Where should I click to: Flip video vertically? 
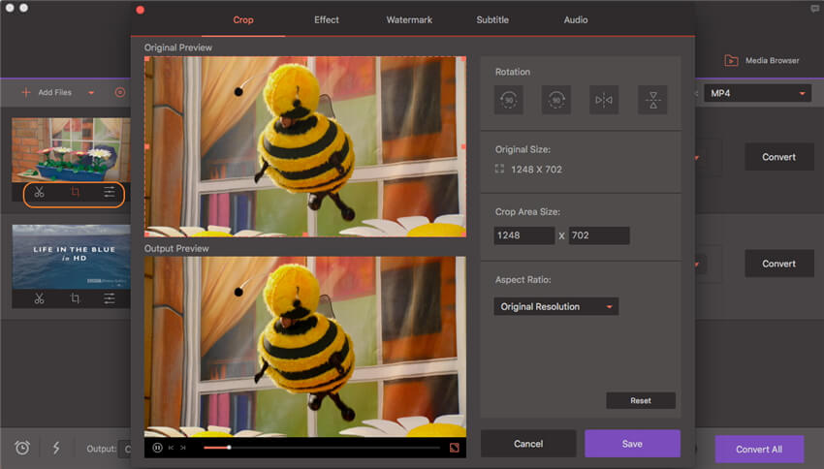pos(652,100)
